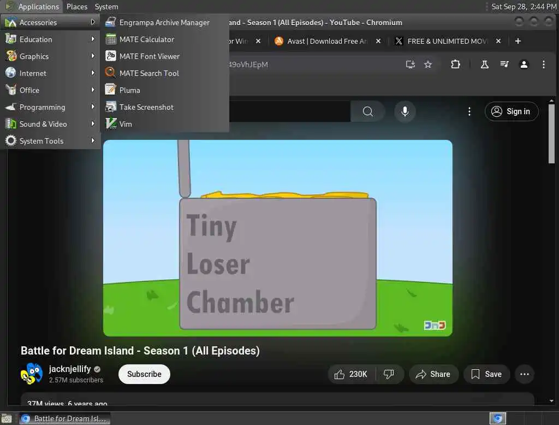The image size is (559, 425).
Task: Expand the Sound & Video submenu
Action: [x=50, y=124]
